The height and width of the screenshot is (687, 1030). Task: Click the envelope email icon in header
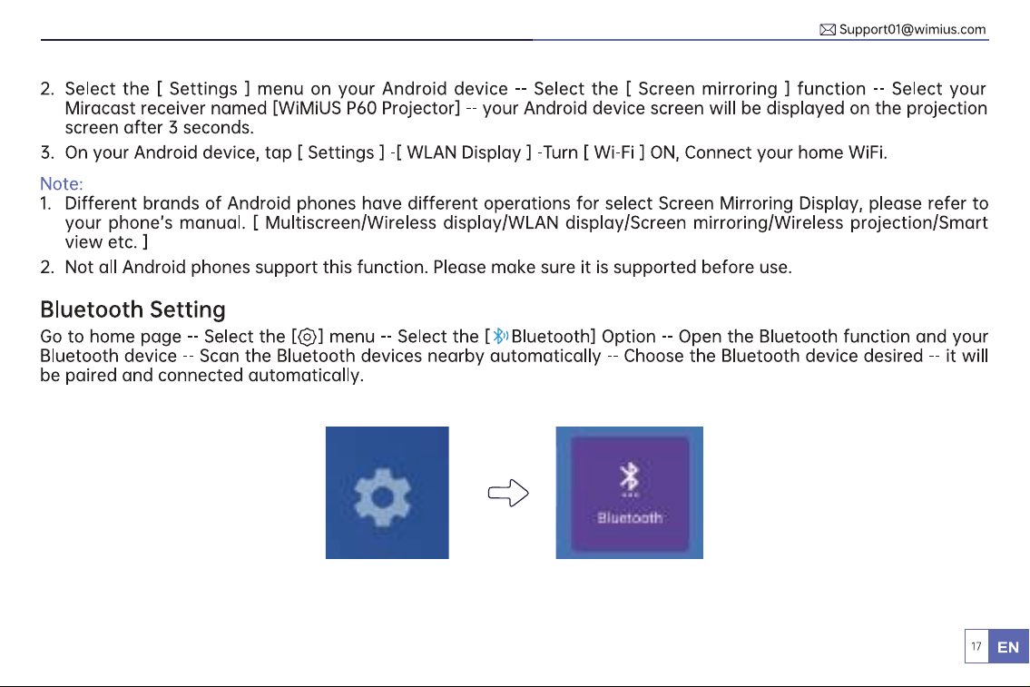click(828, 30)
